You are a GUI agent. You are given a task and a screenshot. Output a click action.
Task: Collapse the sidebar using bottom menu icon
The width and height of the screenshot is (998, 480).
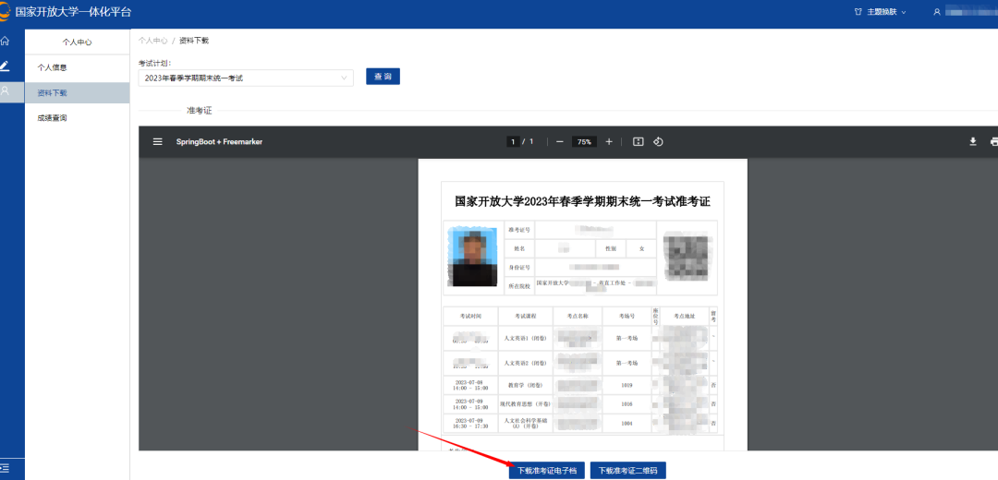pos(6,469)
